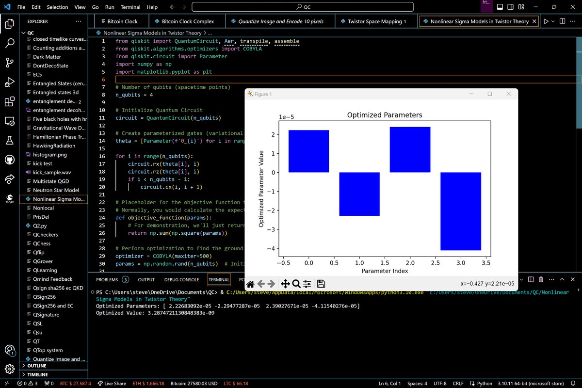The height and width of the screenshot is (388, 582).
Task: Open the Testing flask icon view
Action: pos(9,140)
